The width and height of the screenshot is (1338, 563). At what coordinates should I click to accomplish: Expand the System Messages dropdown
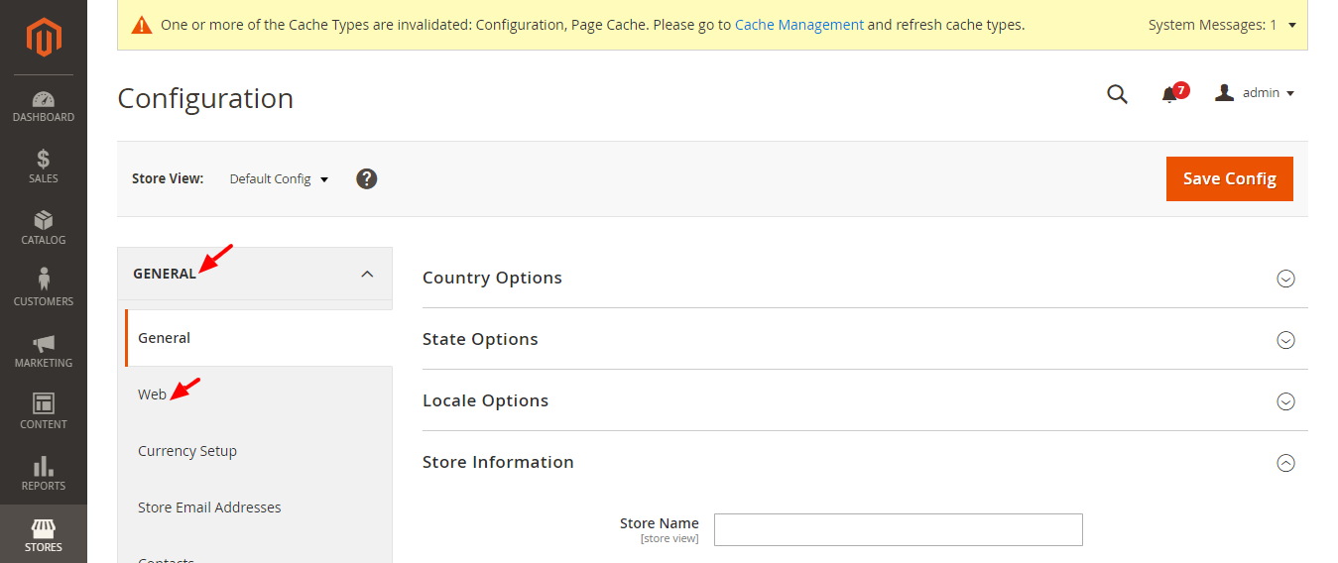click(x=1291, y=25)
